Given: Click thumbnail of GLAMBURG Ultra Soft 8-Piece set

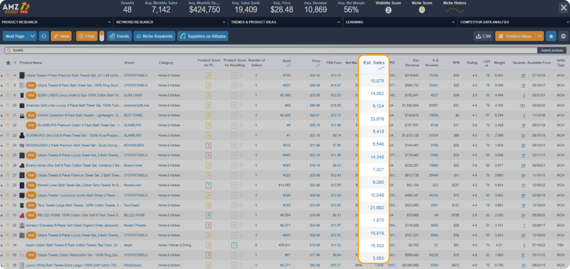Looking at the screenshot, I should [x=22, y=135].
